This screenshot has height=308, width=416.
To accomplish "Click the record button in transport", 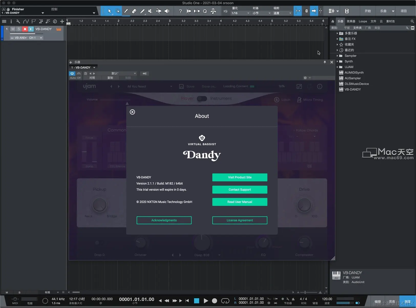I will click(x=215, y=301).
